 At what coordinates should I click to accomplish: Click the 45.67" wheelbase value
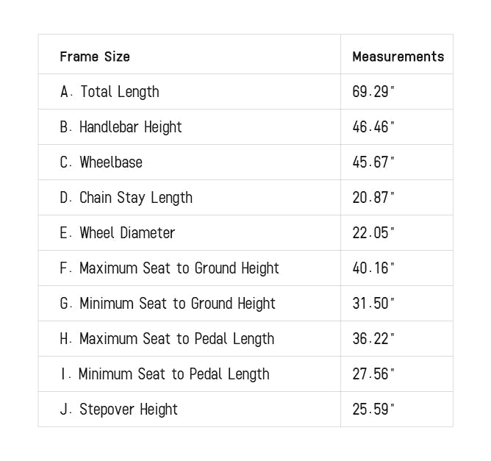point(373,162)
